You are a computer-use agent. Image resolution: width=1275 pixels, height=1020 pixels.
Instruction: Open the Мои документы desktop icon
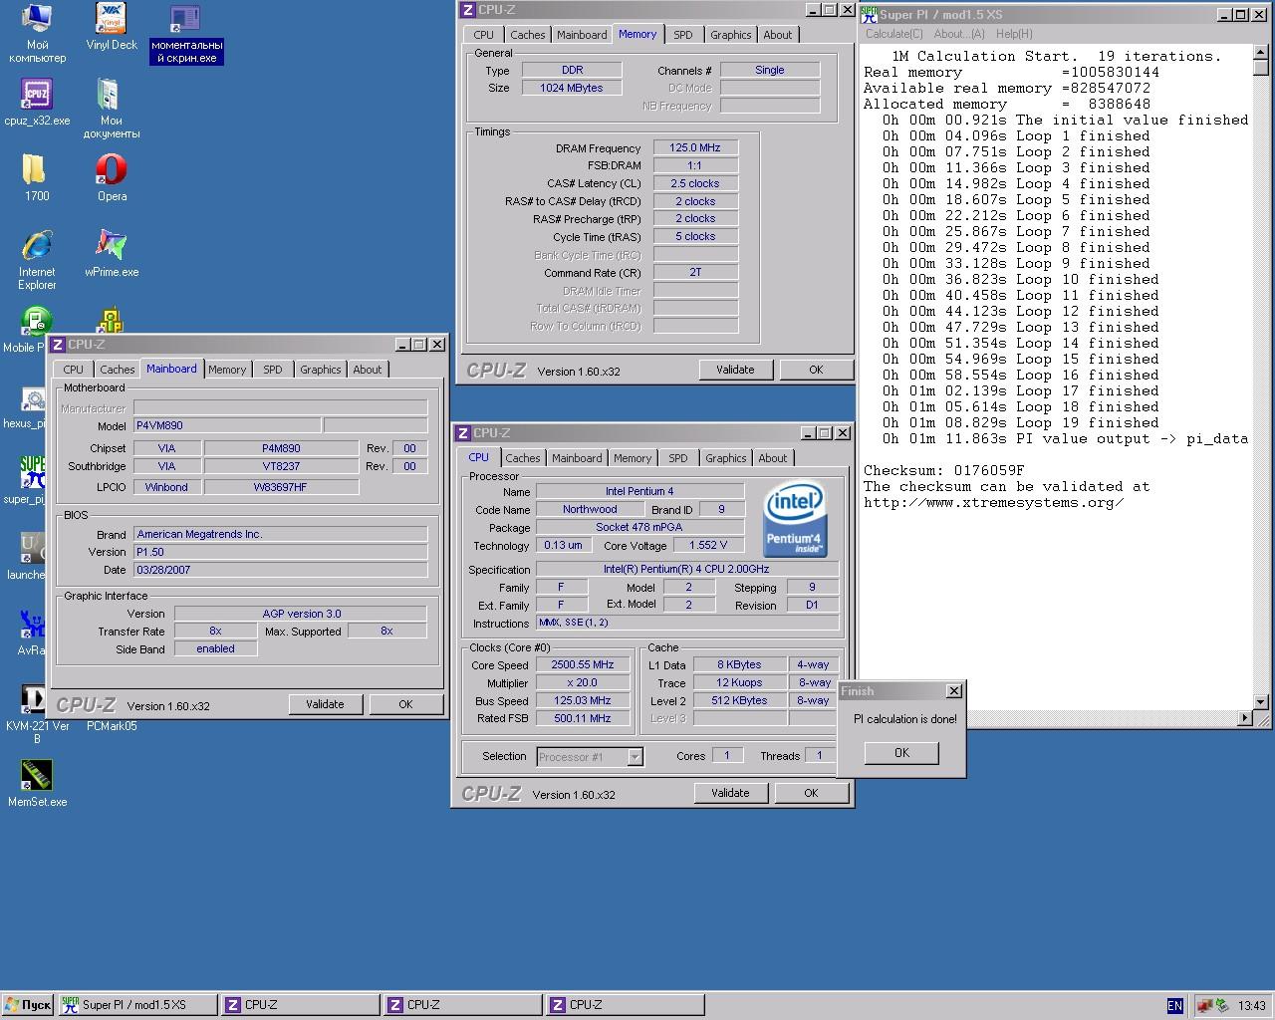112,110
